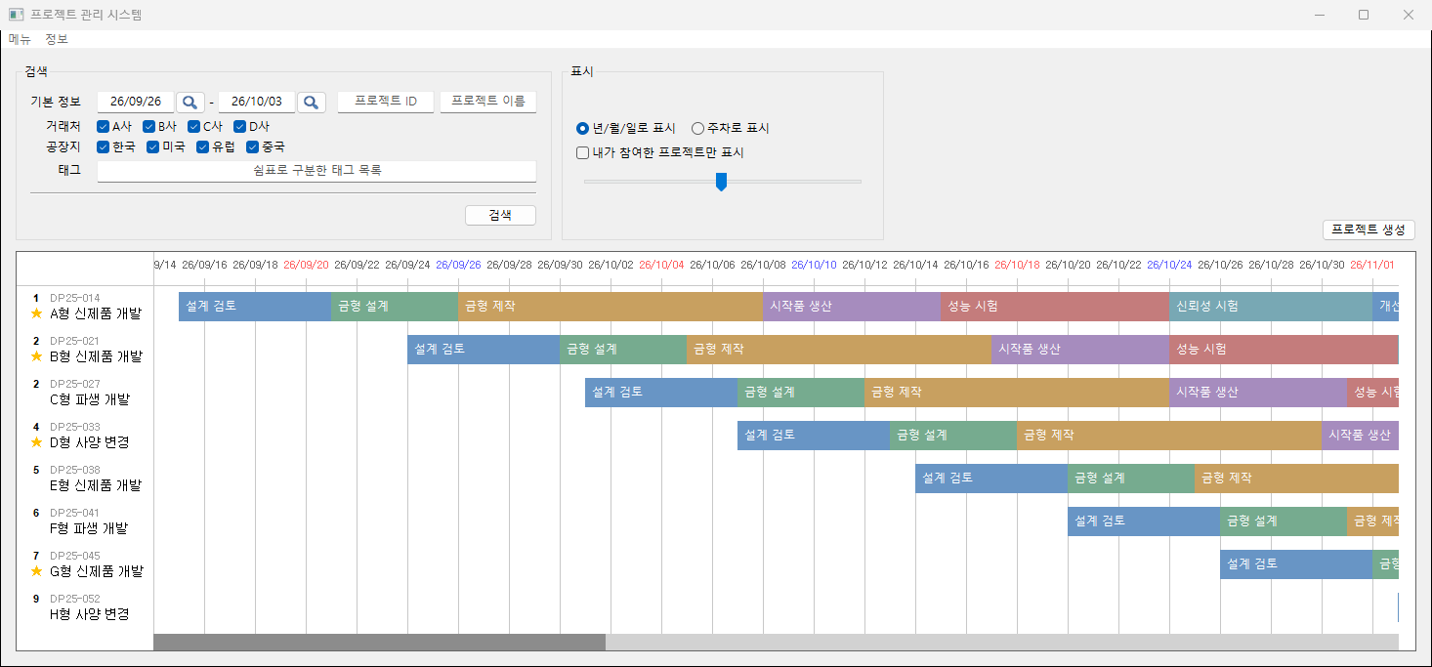Open end date picker magnifier icon

[x=311, y=102]
